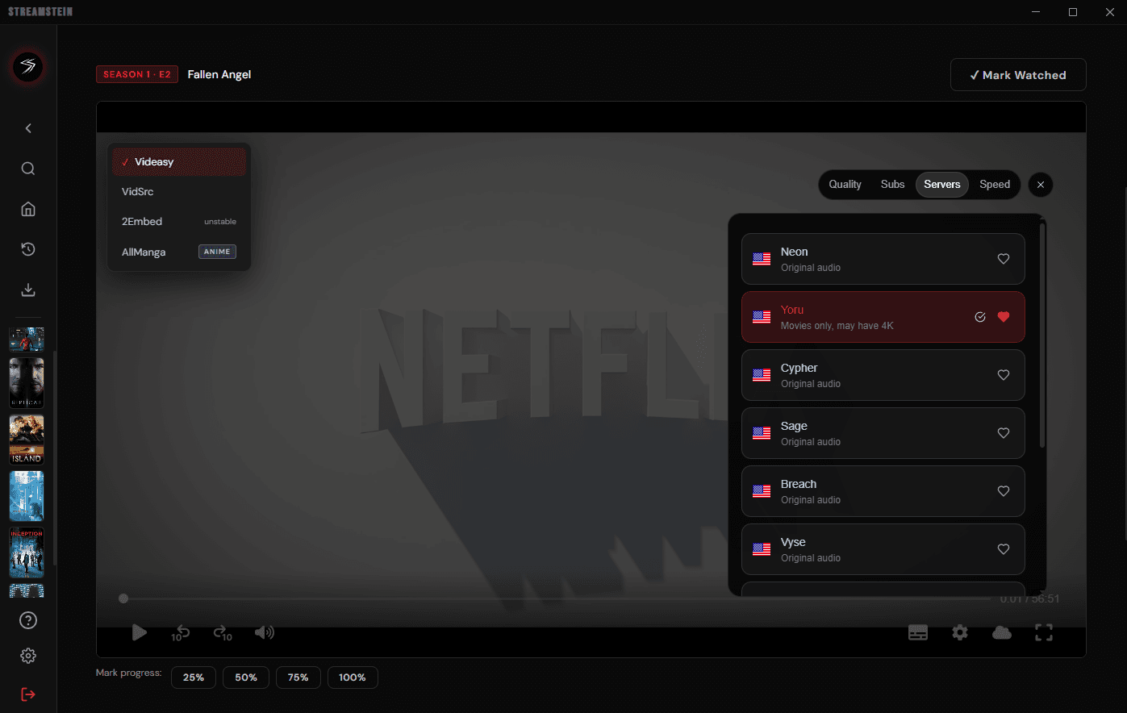Choose Videasy source in dropdown
1127x713 pixels.
179,162
